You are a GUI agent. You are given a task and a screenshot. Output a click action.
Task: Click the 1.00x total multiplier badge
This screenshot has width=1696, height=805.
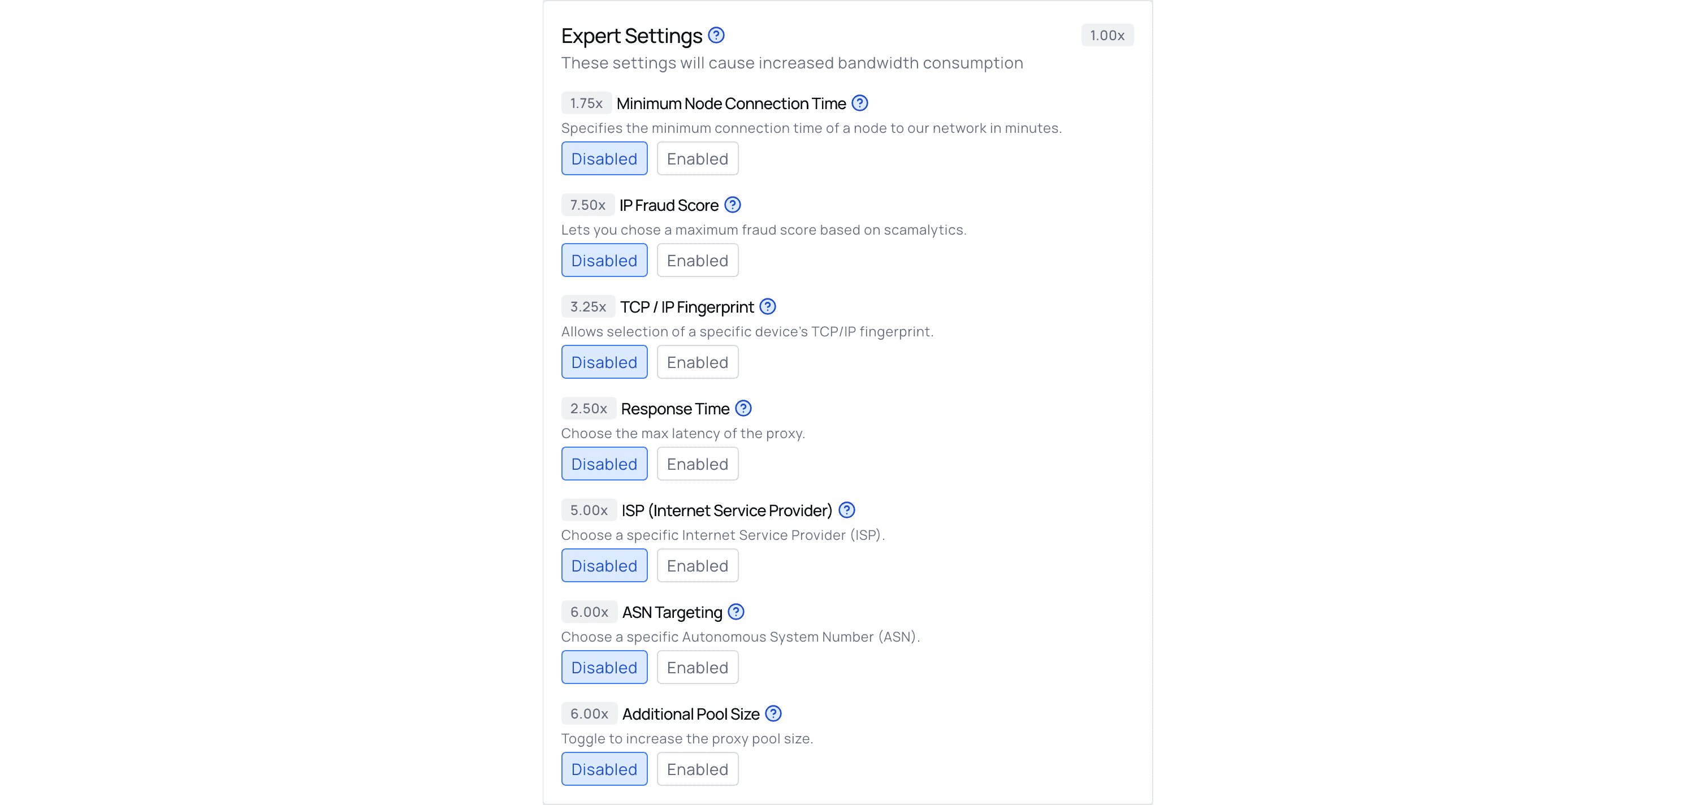coord(1107,36)
